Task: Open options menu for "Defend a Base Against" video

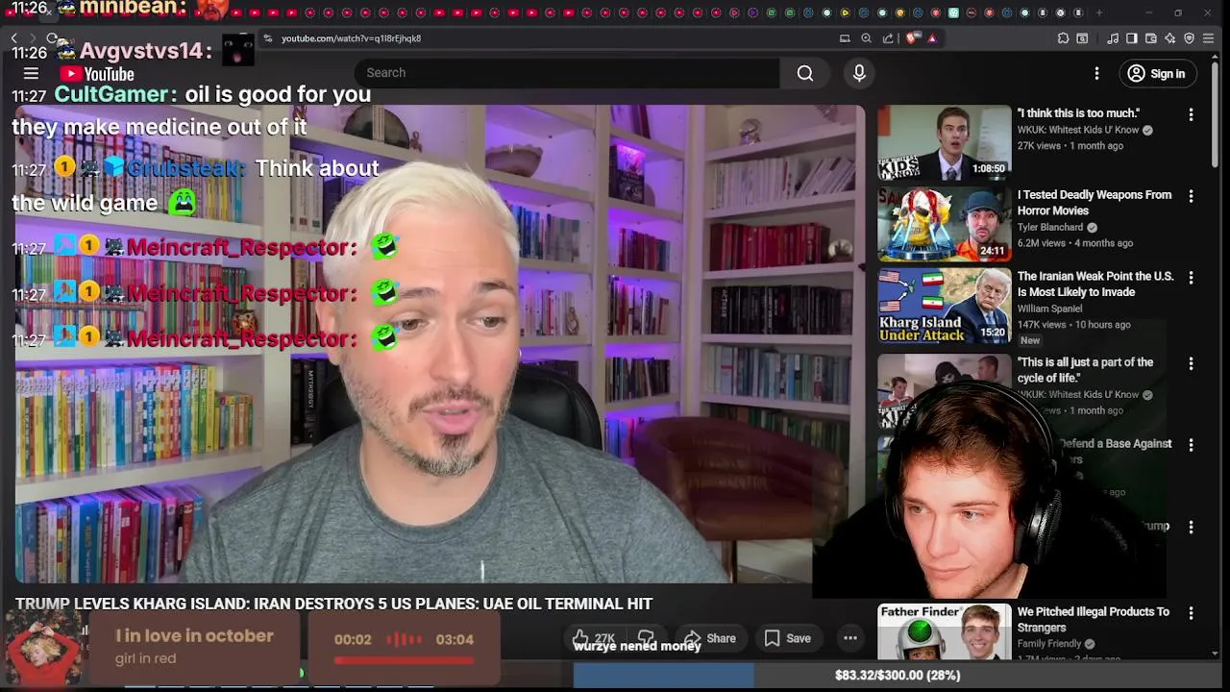Action: click(1191, 446)
